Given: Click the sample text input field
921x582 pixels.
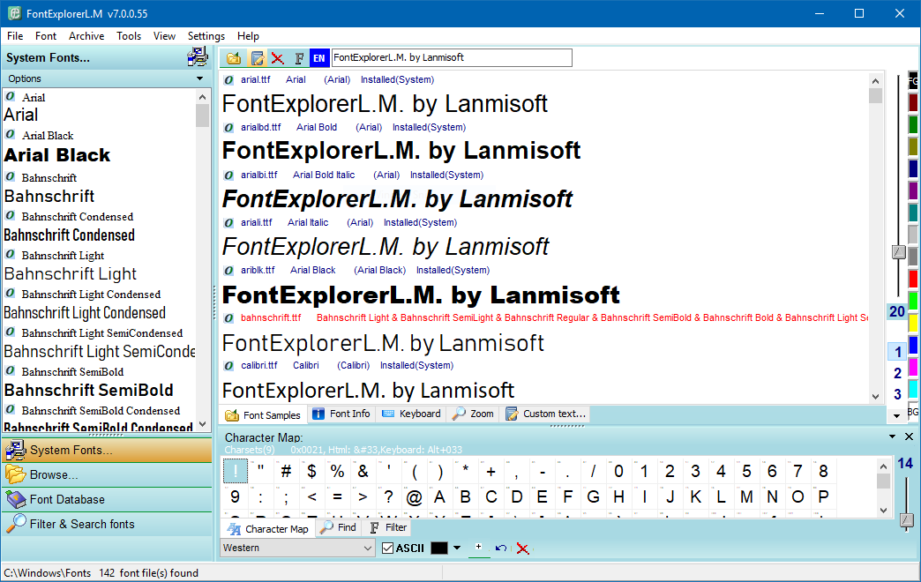Looking at the screenshot, I should (452, 57).
